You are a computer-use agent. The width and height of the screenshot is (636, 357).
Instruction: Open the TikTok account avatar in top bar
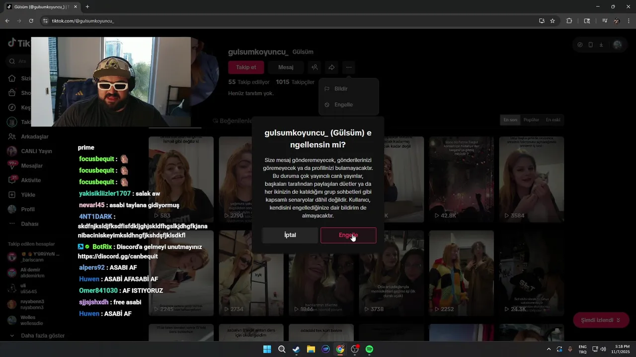617,45
